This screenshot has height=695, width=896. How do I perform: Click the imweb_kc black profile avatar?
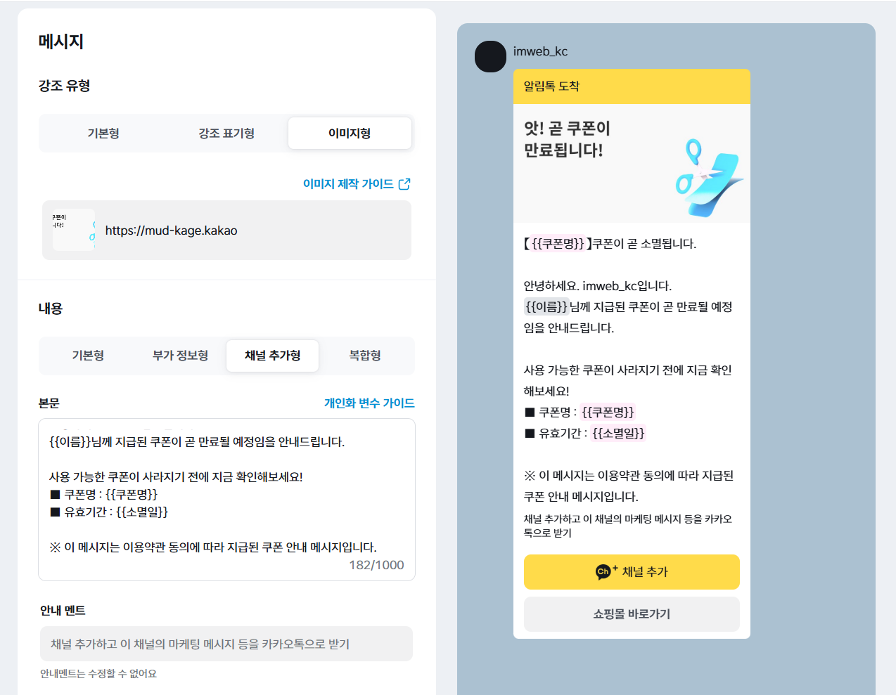[490, 56]
